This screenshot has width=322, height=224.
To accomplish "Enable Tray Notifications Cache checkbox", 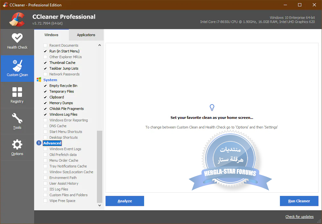I will coord(45,166).
